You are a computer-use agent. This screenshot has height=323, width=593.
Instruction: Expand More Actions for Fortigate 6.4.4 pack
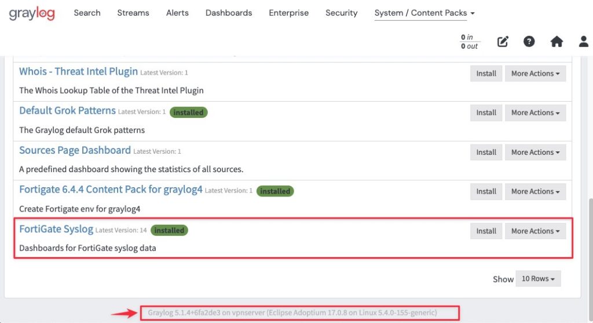(535, 192)
